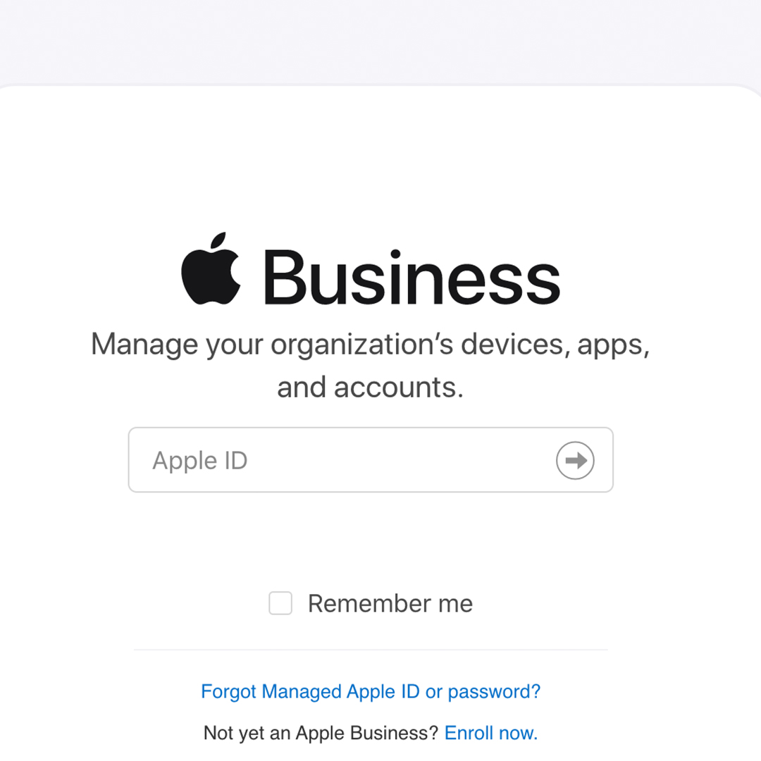Click the 'Not yet an Apple Business?' text
Screen dimensions: 761x761
321,733
